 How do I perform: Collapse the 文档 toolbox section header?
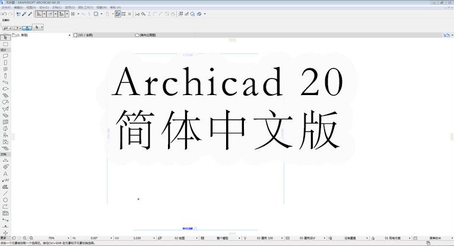tap(5, 154)
